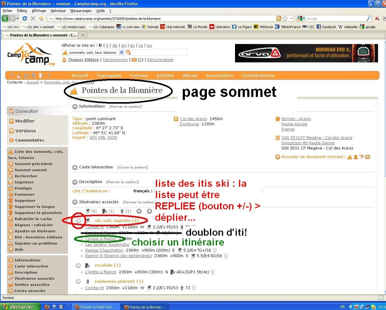Open the Facebook bookmark

(326, 27)
